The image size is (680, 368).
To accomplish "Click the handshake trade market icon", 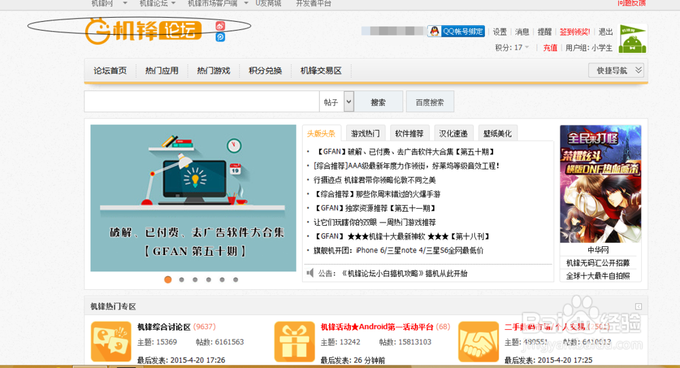I will pos(478,341).
